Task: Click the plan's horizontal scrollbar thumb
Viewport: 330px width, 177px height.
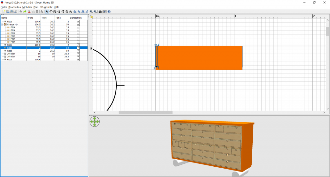Action: tap(145, 113)
